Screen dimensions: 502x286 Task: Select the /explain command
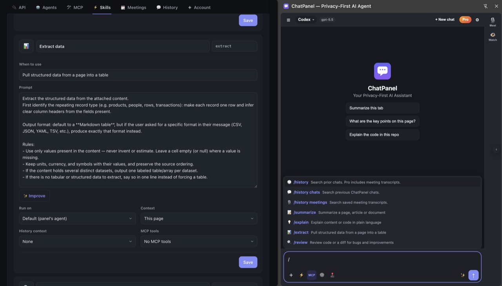pyautogui.click(x=382, y=223)
